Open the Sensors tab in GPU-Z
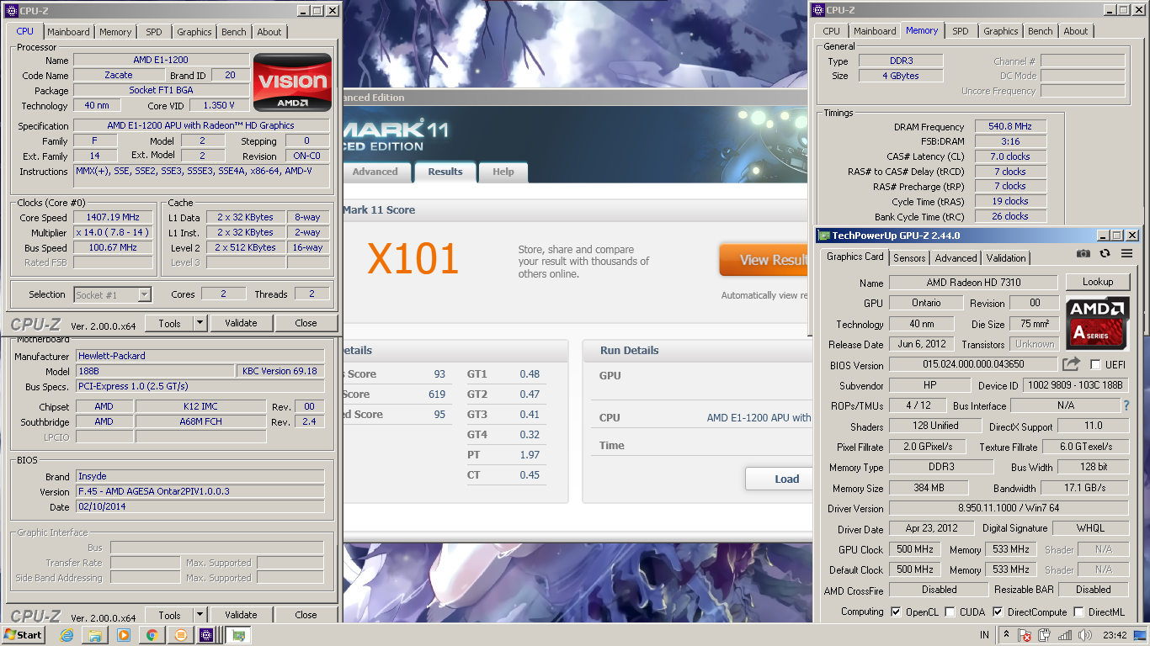1150x646 pixels. pos(909,258)
